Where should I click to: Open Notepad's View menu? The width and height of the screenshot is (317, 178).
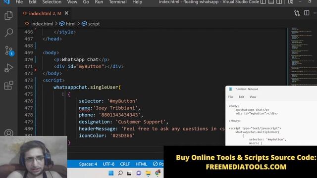pyautogui.click(x=253, y=97)
